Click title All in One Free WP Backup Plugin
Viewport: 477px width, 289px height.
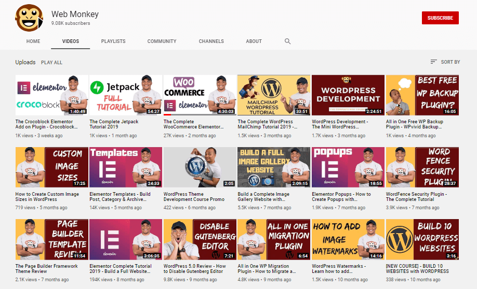(x=415, y=124)
